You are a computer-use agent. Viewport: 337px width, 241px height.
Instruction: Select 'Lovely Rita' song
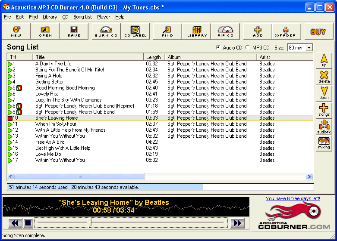[x=160, y=94]
